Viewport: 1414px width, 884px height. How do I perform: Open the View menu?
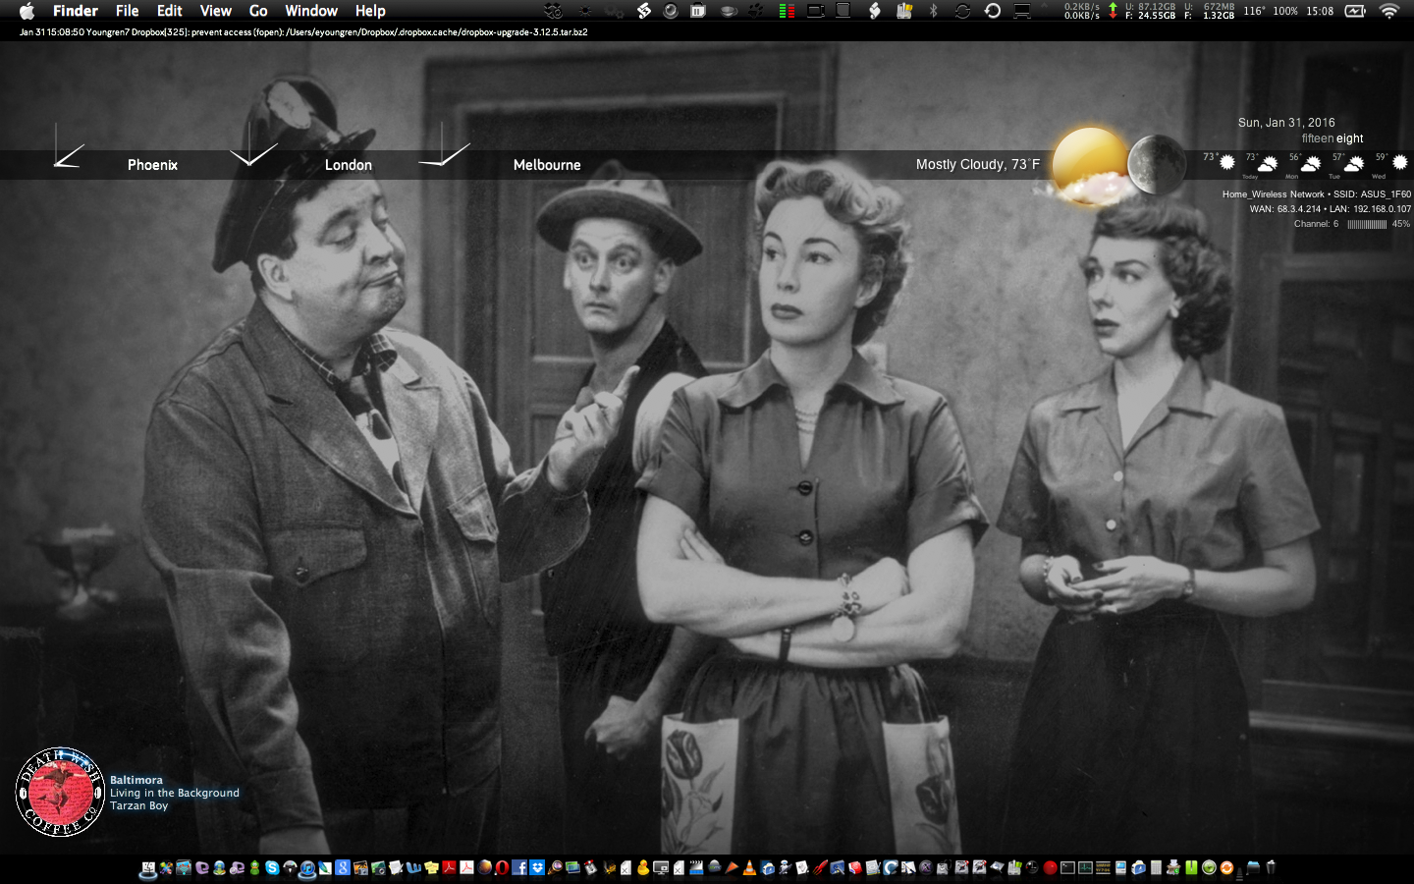[x=215, y=11]
